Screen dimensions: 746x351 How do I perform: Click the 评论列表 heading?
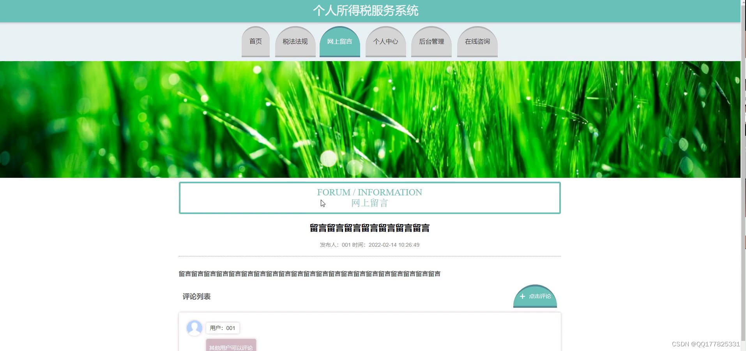click(x=196, y=297)
